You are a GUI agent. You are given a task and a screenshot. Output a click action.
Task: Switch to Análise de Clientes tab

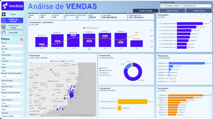pos(198,11)
